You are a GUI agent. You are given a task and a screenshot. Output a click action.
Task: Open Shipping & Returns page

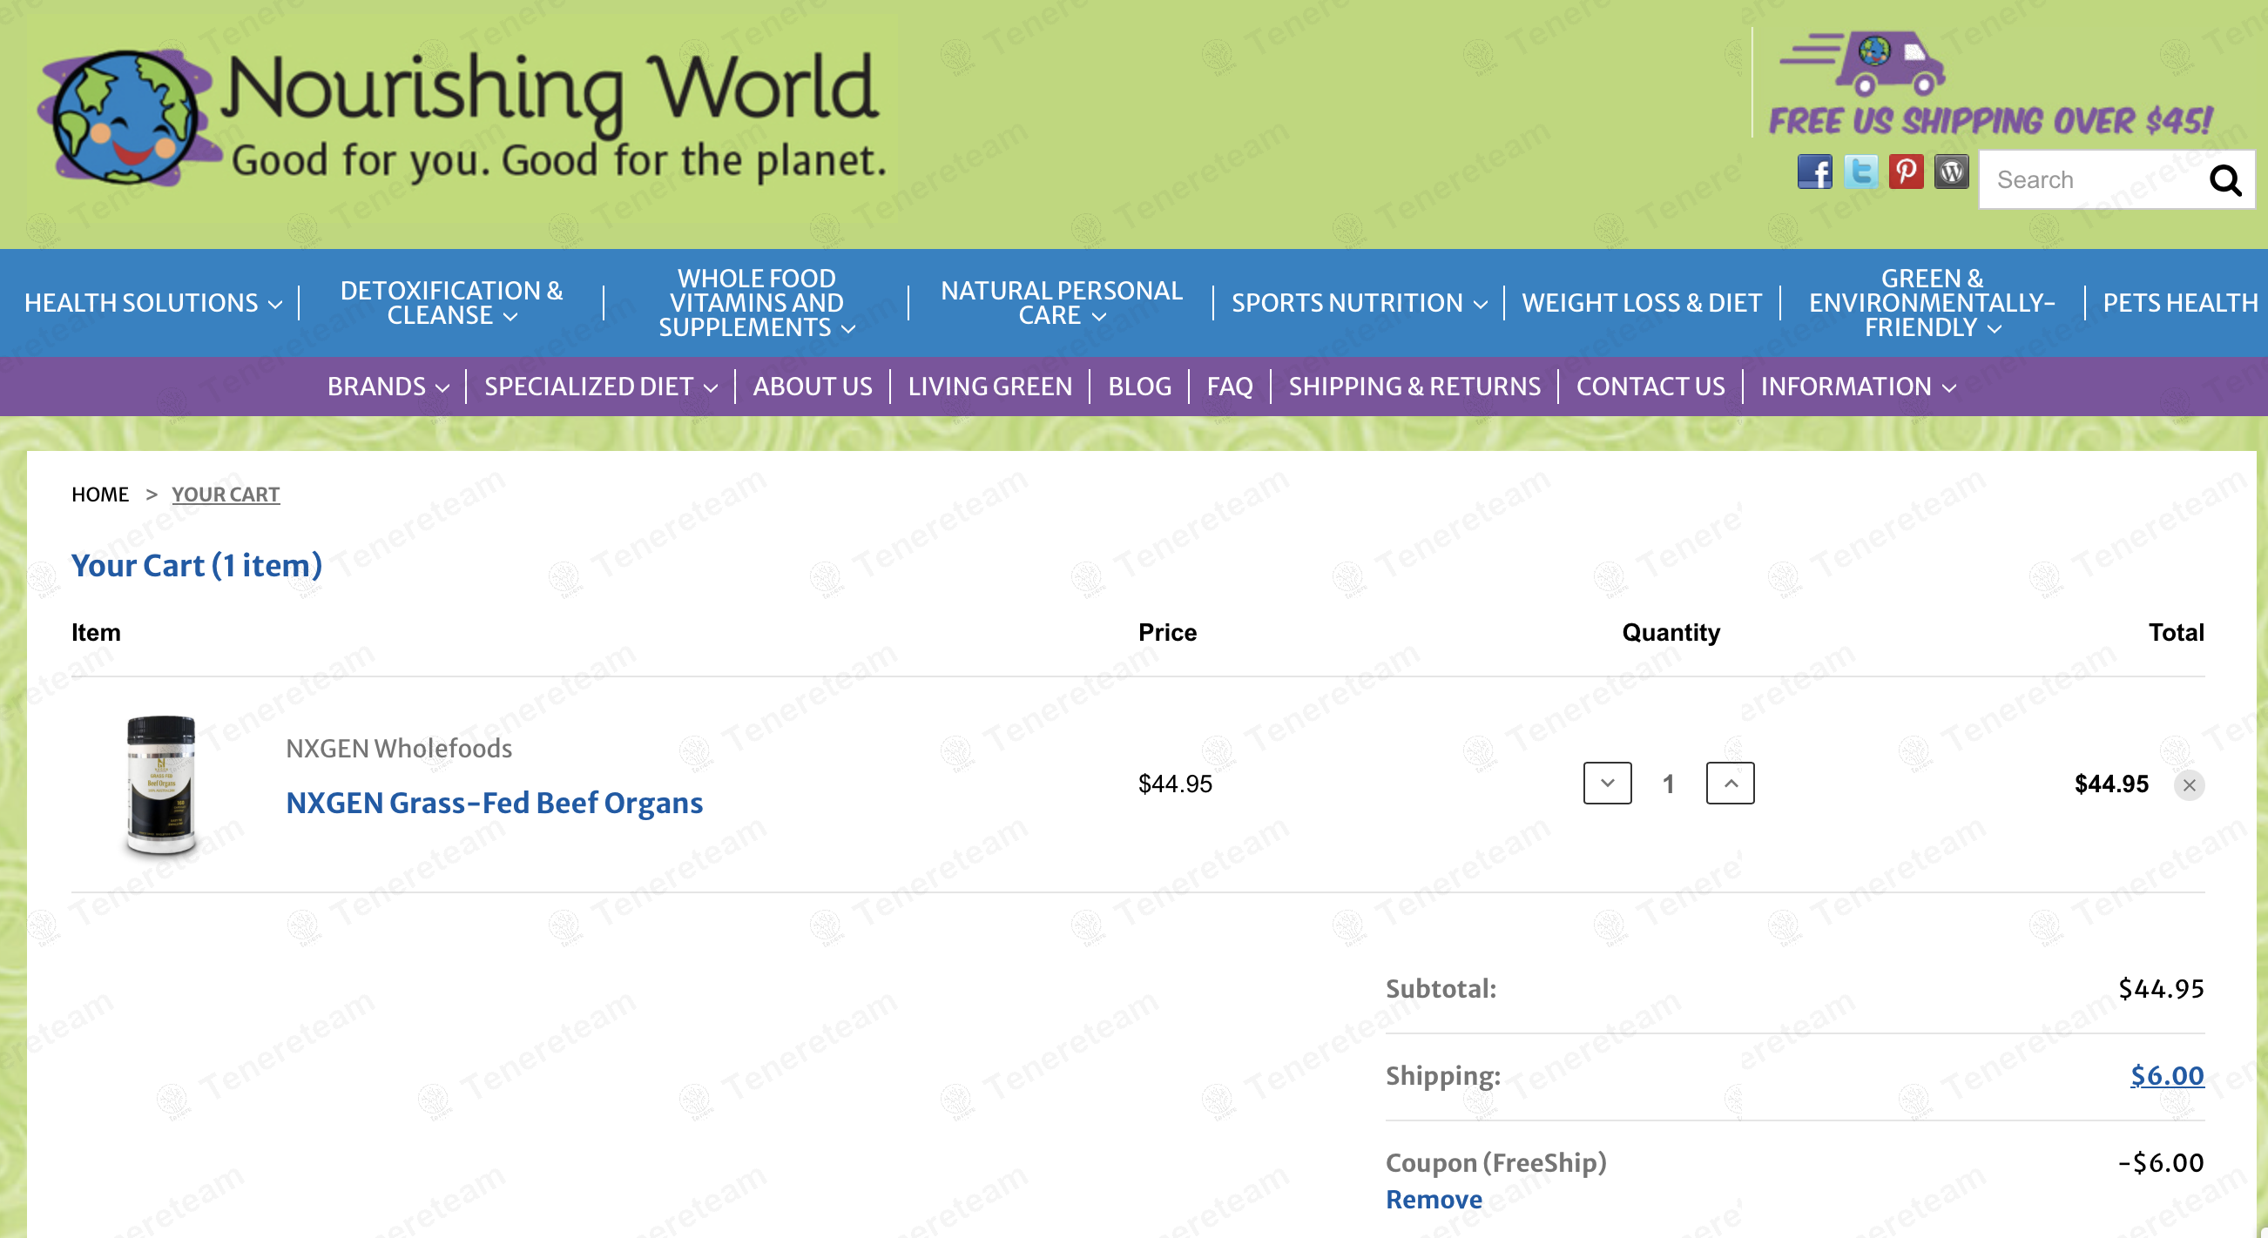[1414, 387]
